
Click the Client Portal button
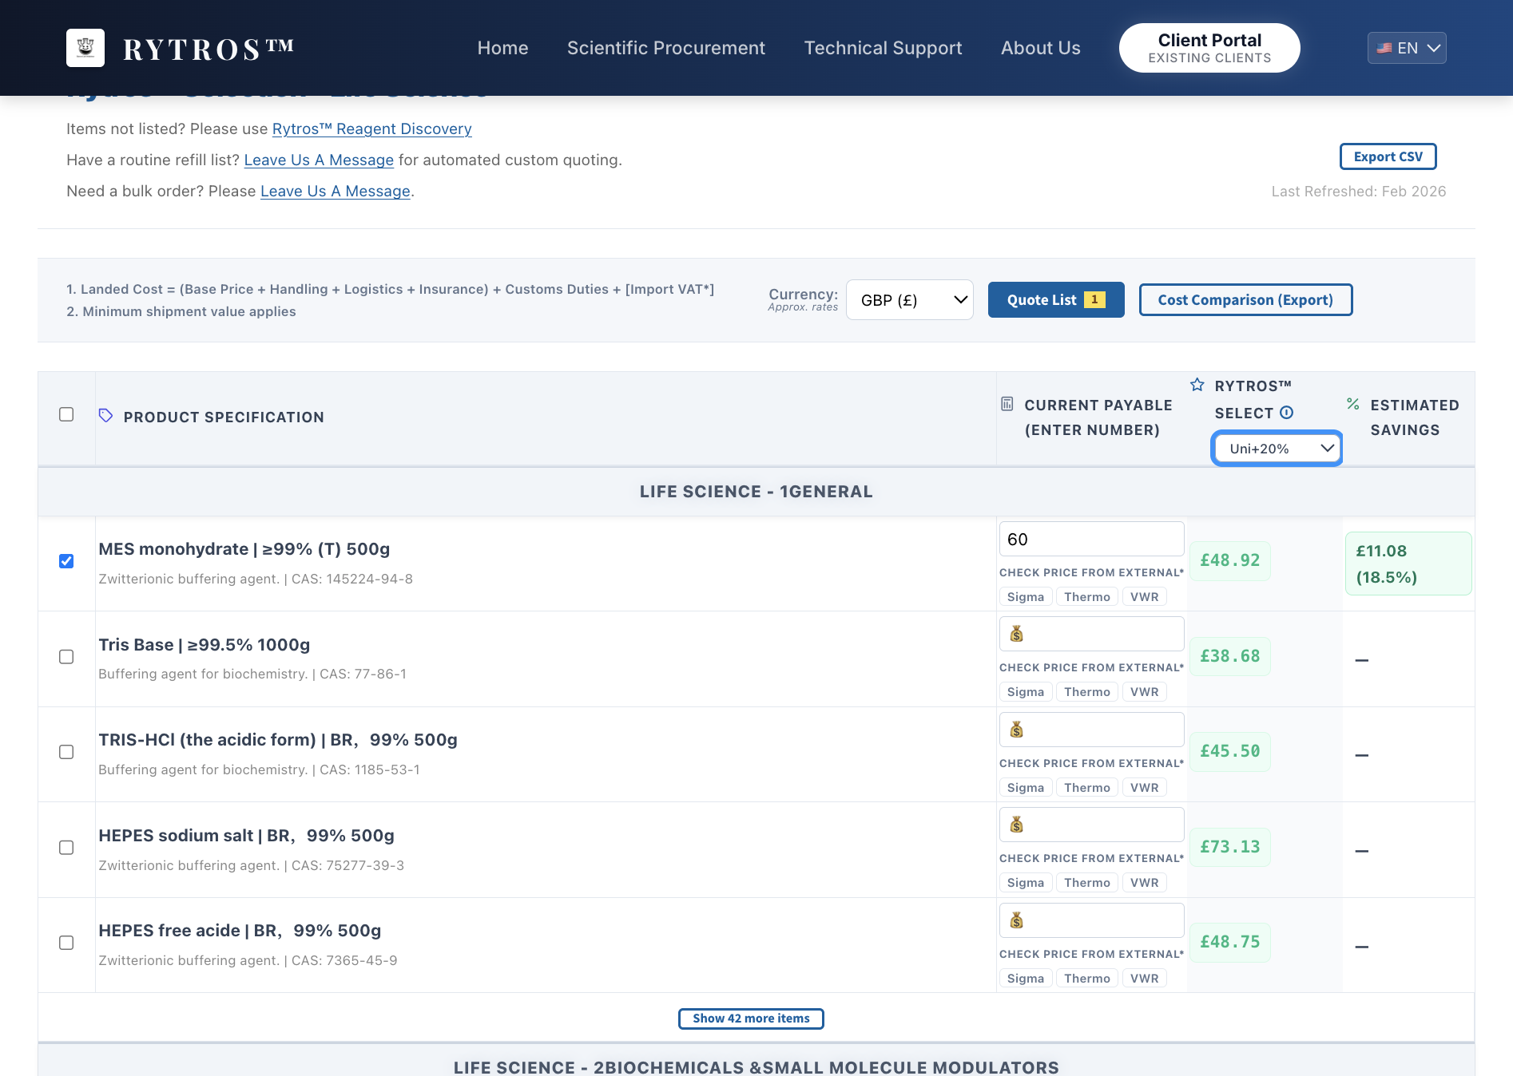point(1209,48)
